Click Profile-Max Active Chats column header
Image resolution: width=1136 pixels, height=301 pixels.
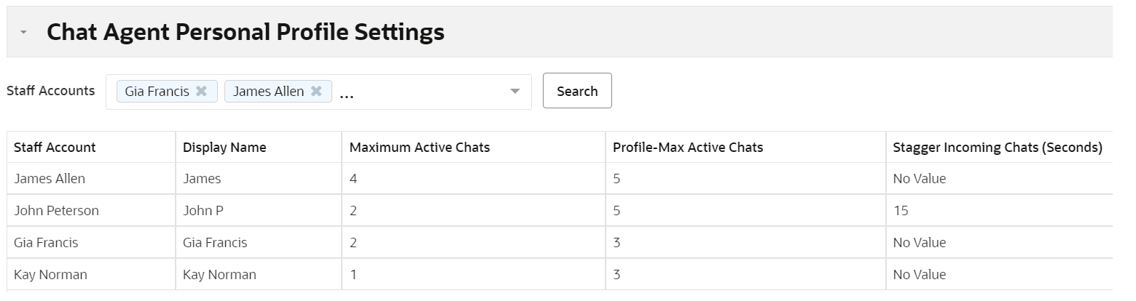[x=688, y=148]
